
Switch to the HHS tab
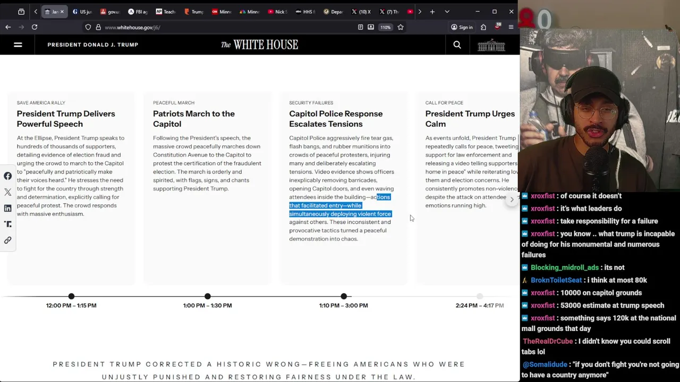pyautogui.click(x=305, y=12)
